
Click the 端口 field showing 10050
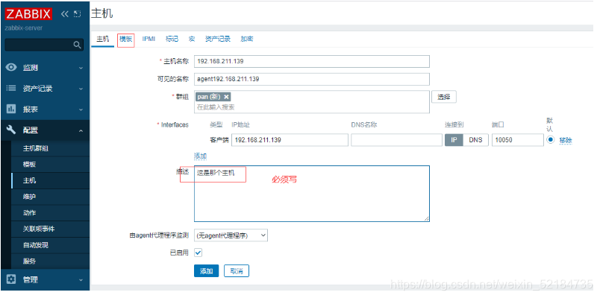click(x=517, y=140)
